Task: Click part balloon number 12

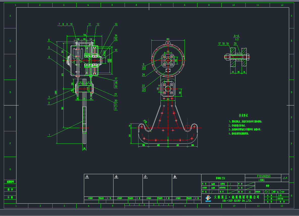Action: point(98,24)
